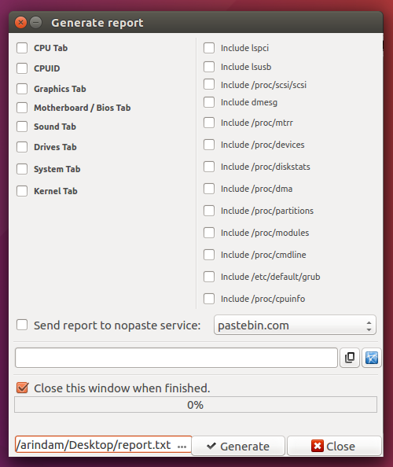Click the Generate button
The width and height of the screenshot is (393, 467).
click(238, 446)
